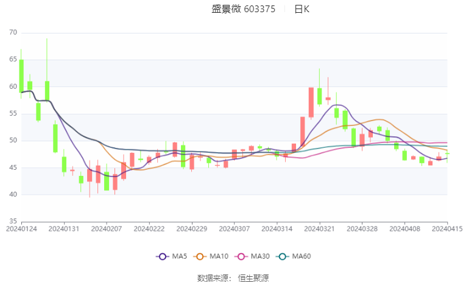Click y-axis value 70
466x283 pixels.
pyautogui.click(x=13, y=32)
